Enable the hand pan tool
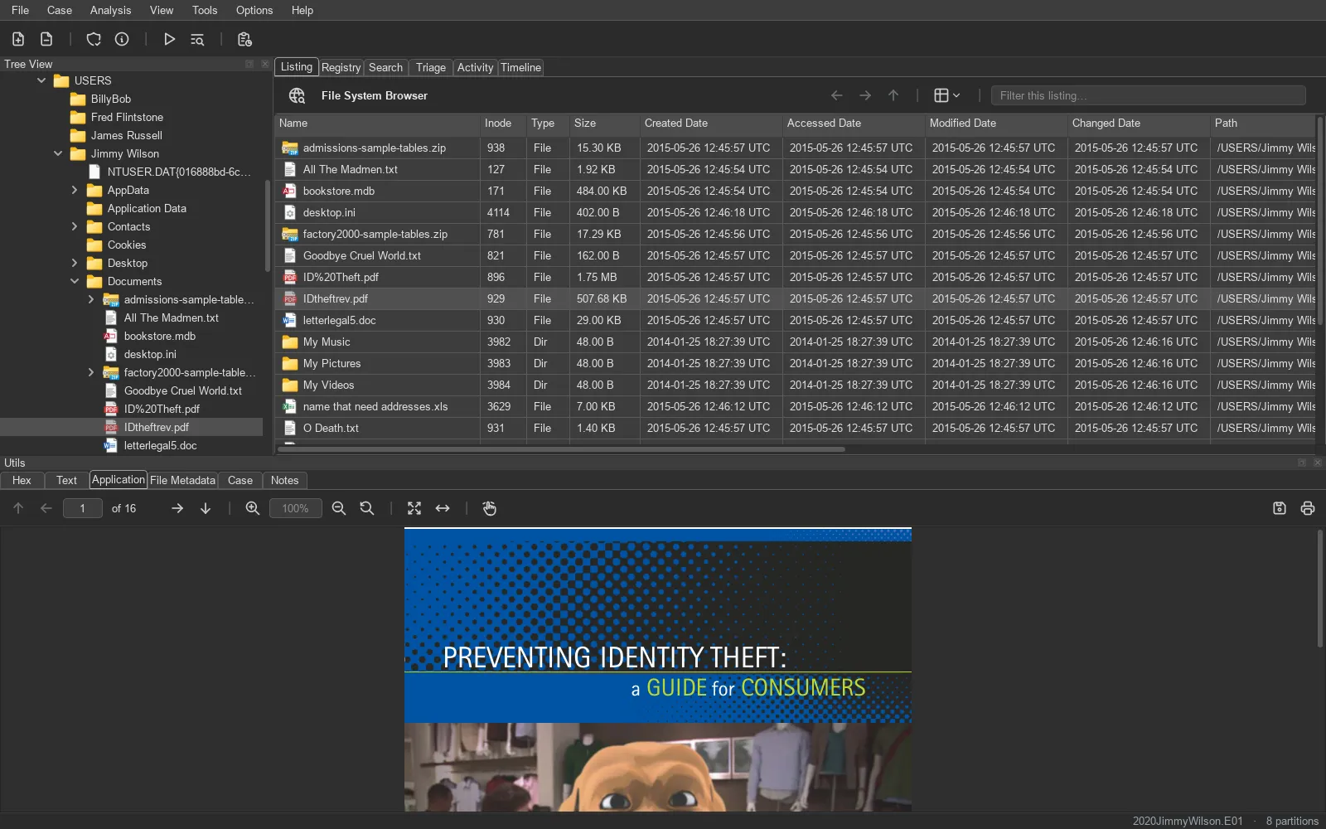The height and width of the screenshot is (829, 1326). (x=490, y=508)
